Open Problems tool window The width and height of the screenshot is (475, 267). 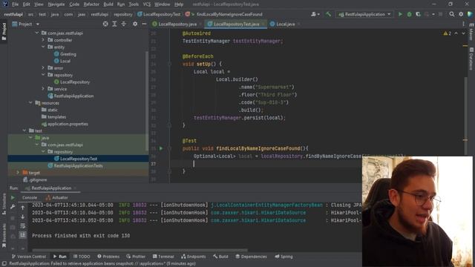(x=108, y=257)
